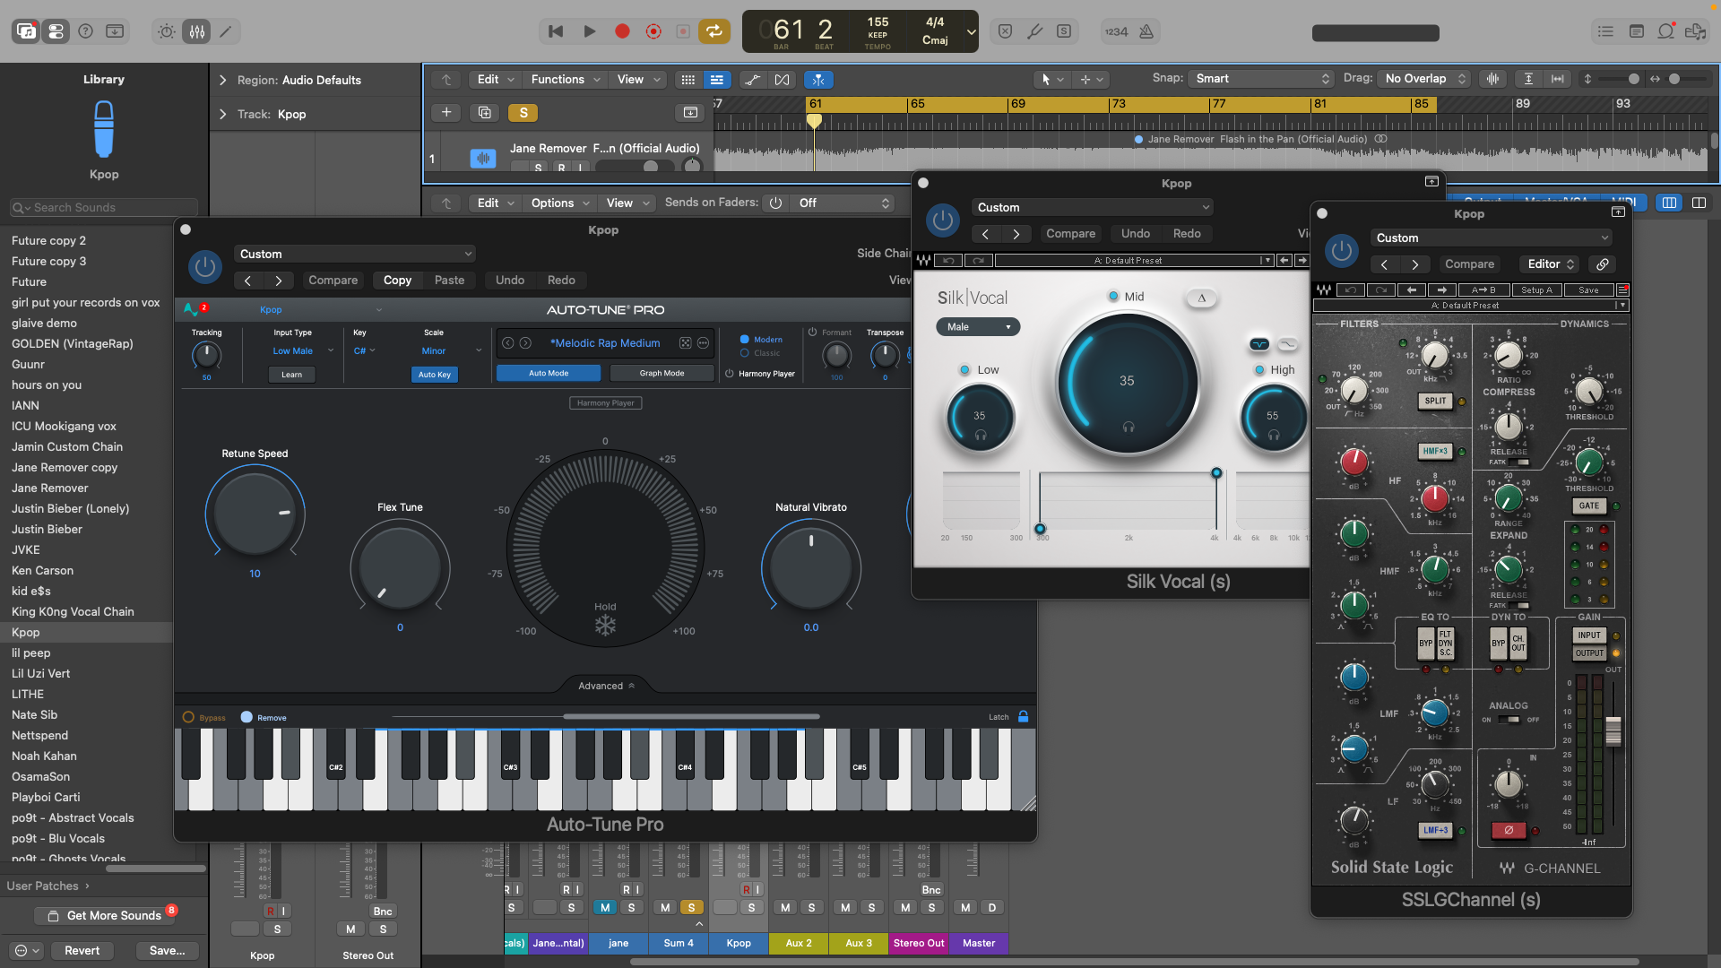The height and width of the screenshot is (968, 1721).
Task: Click the Save button in Library
Action: click(x=167, y=950)
